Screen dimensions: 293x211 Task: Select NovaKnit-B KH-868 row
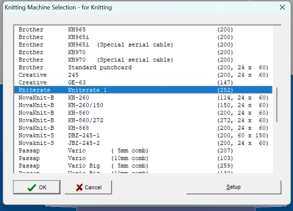click(143, 128)
